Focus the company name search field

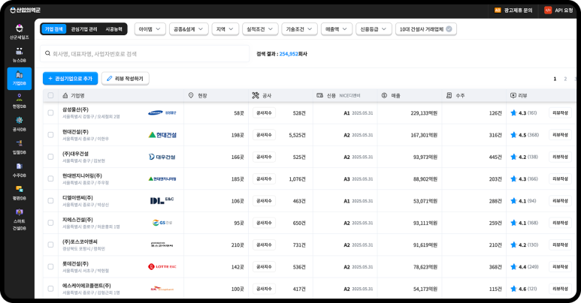(x=144, y=54)
